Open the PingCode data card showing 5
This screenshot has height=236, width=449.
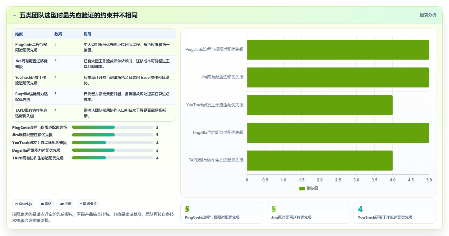click(222, 212)
